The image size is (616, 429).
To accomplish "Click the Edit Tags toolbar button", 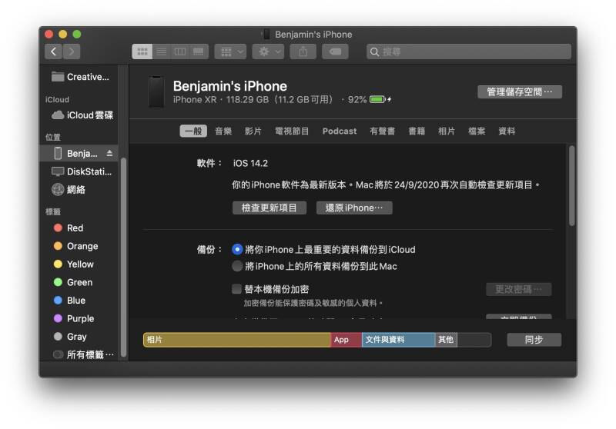I will [x=335, y=52].
